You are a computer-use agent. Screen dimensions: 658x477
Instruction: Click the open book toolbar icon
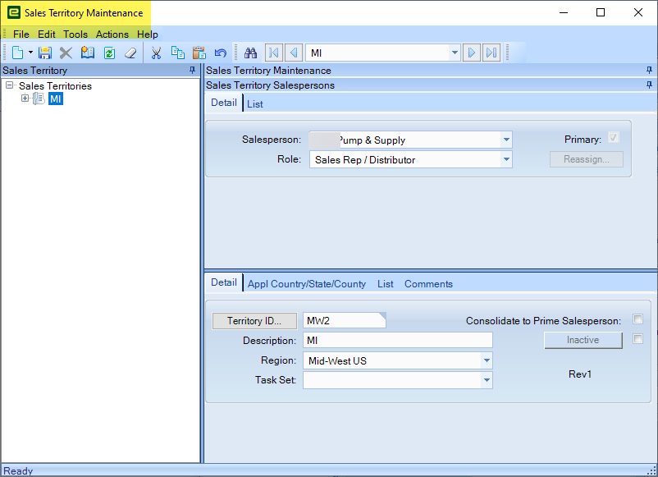[88, 53]
